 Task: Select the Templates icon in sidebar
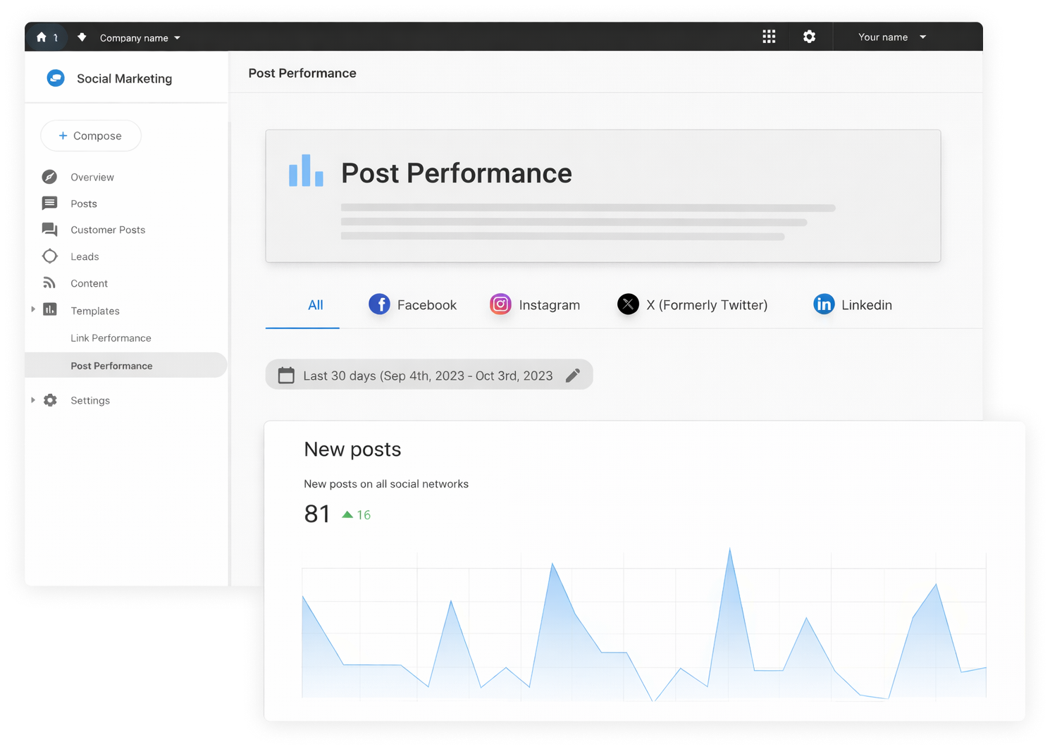[49, 310]
